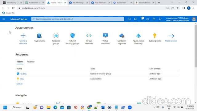The height and width of the screenshot is (111, 197).
Task: Switch to Favorite resources tab
Action: (x=31, y=62)
